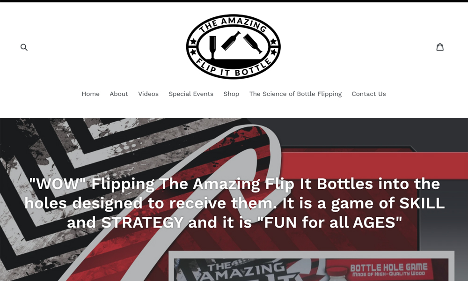
Task: Open the shopping cart bag icon
Action: pyautogui.click(x=439, y=47)
